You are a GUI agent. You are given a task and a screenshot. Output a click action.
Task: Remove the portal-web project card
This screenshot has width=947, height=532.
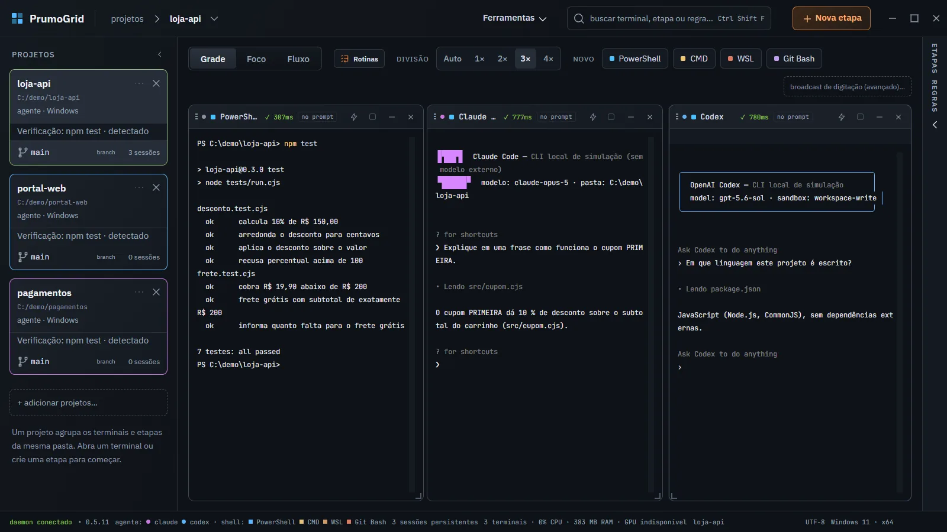pos(156,187)
